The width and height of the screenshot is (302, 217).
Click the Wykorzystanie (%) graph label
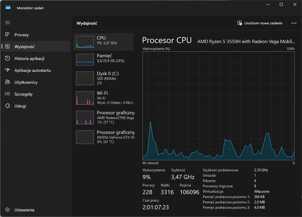coord(156,49)
